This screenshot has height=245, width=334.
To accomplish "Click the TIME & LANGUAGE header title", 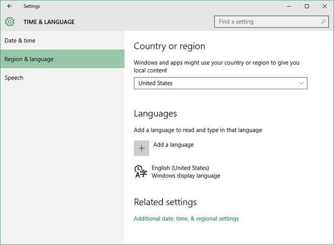I will pos(49,22).
